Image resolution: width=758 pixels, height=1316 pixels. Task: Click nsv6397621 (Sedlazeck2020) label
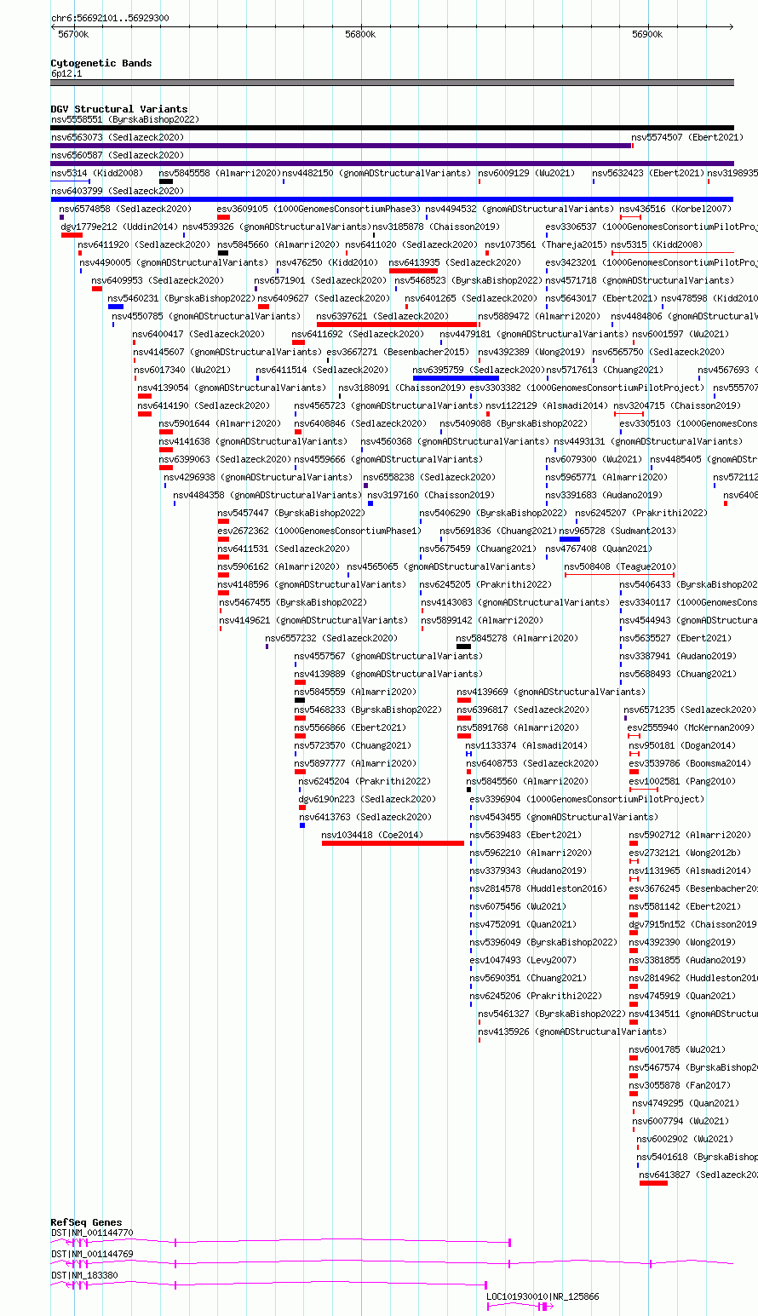click(x=382, y=316)
